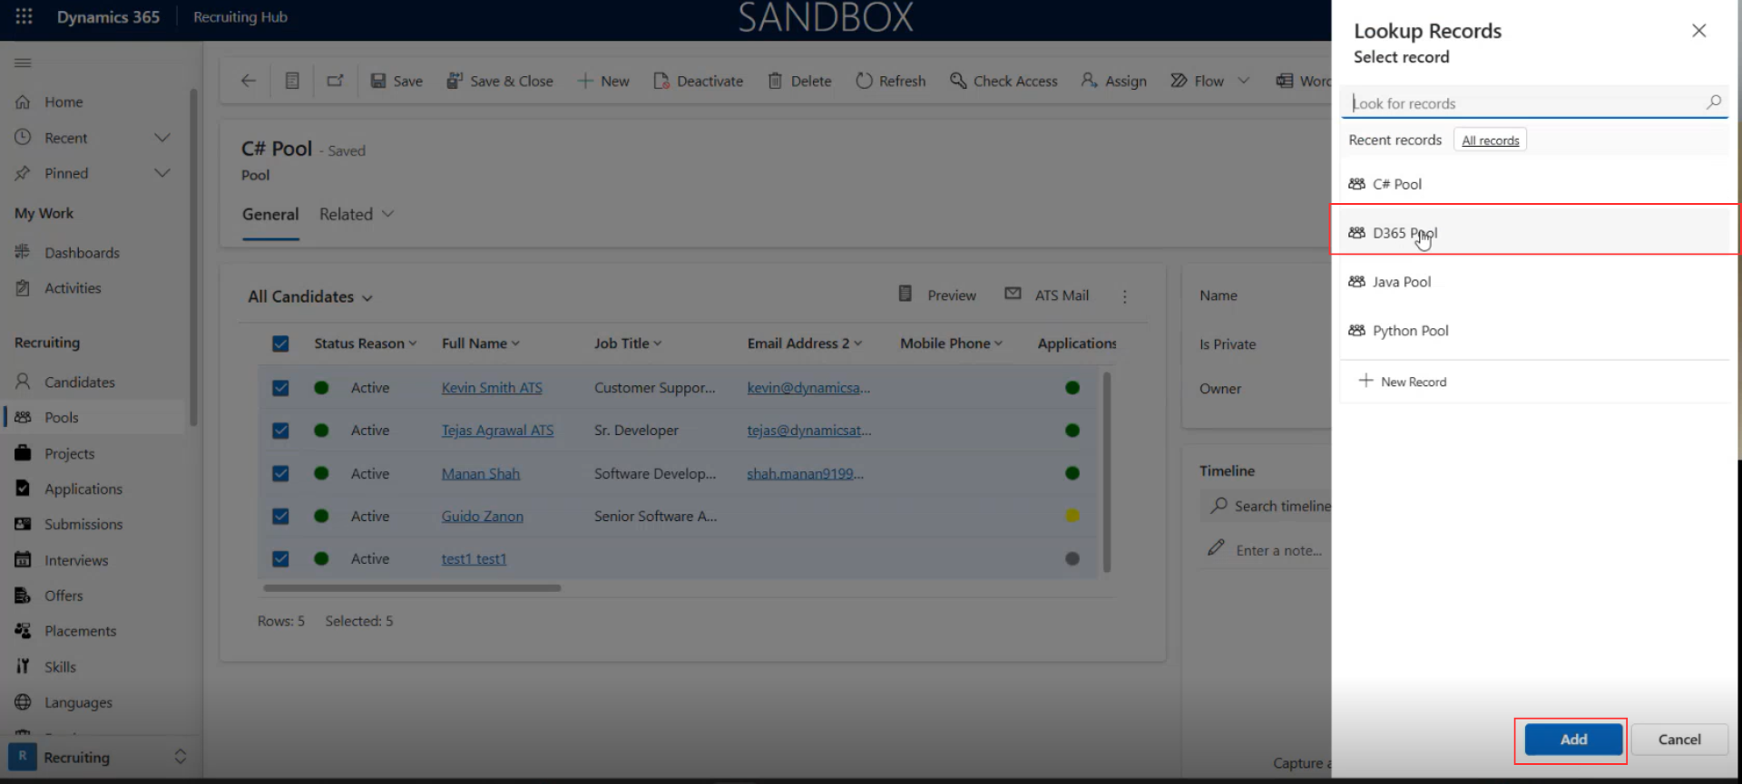The image size is (1742, 784).
Task: Click the blue Add button
Action: (x=1573, y=740)
